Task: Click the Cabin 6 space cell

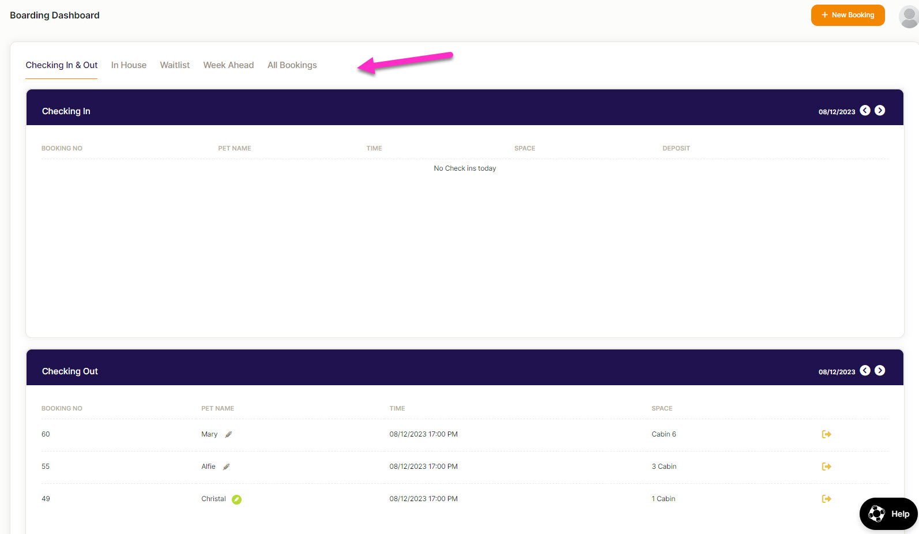Action: (664, 434)
